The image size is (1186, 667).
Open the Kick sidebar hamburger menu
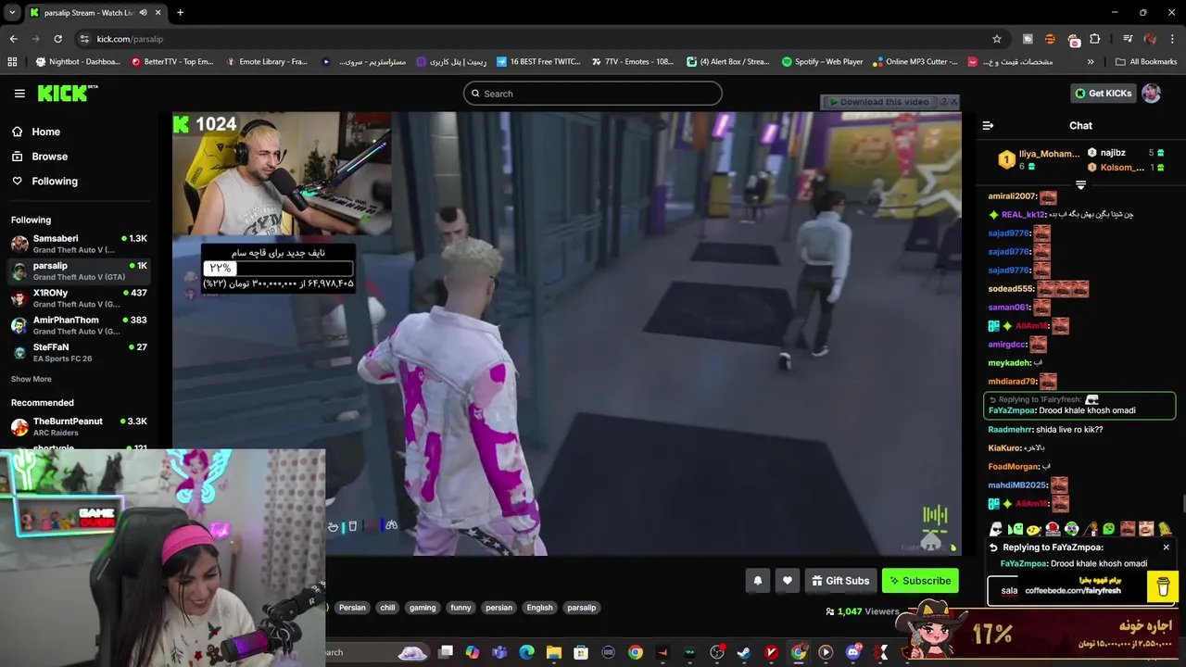point(19,94)
